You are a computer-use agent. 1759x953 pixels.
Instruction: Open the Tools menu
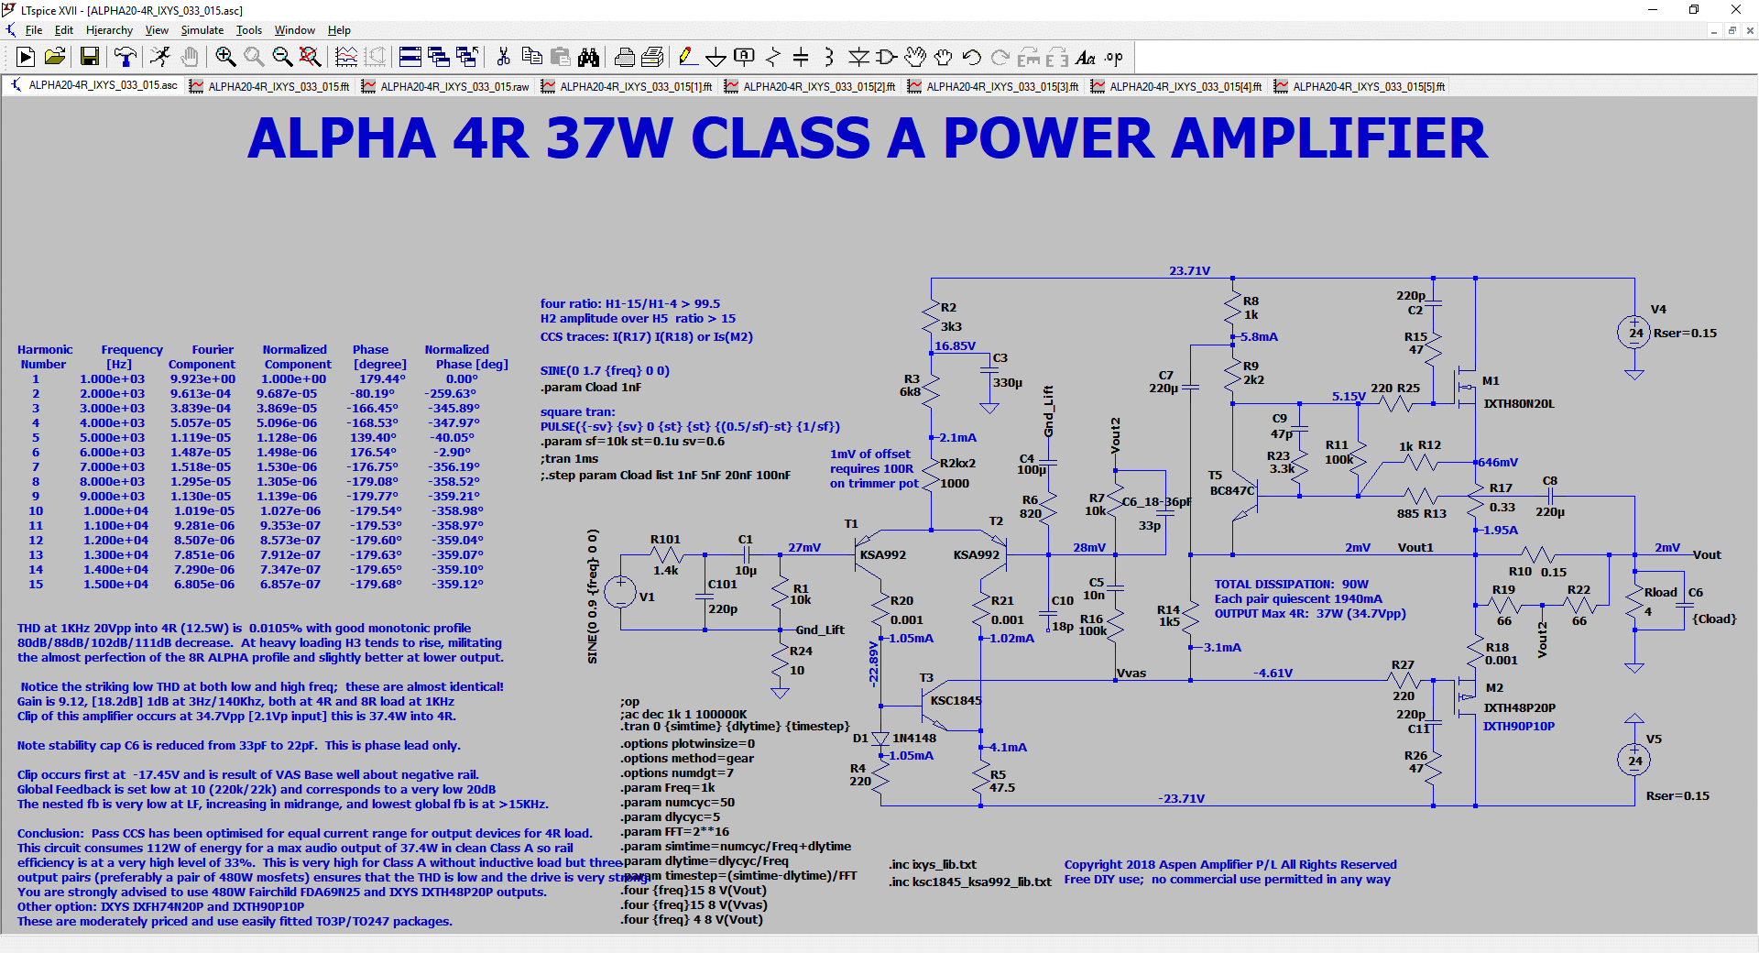coord(249,30)
